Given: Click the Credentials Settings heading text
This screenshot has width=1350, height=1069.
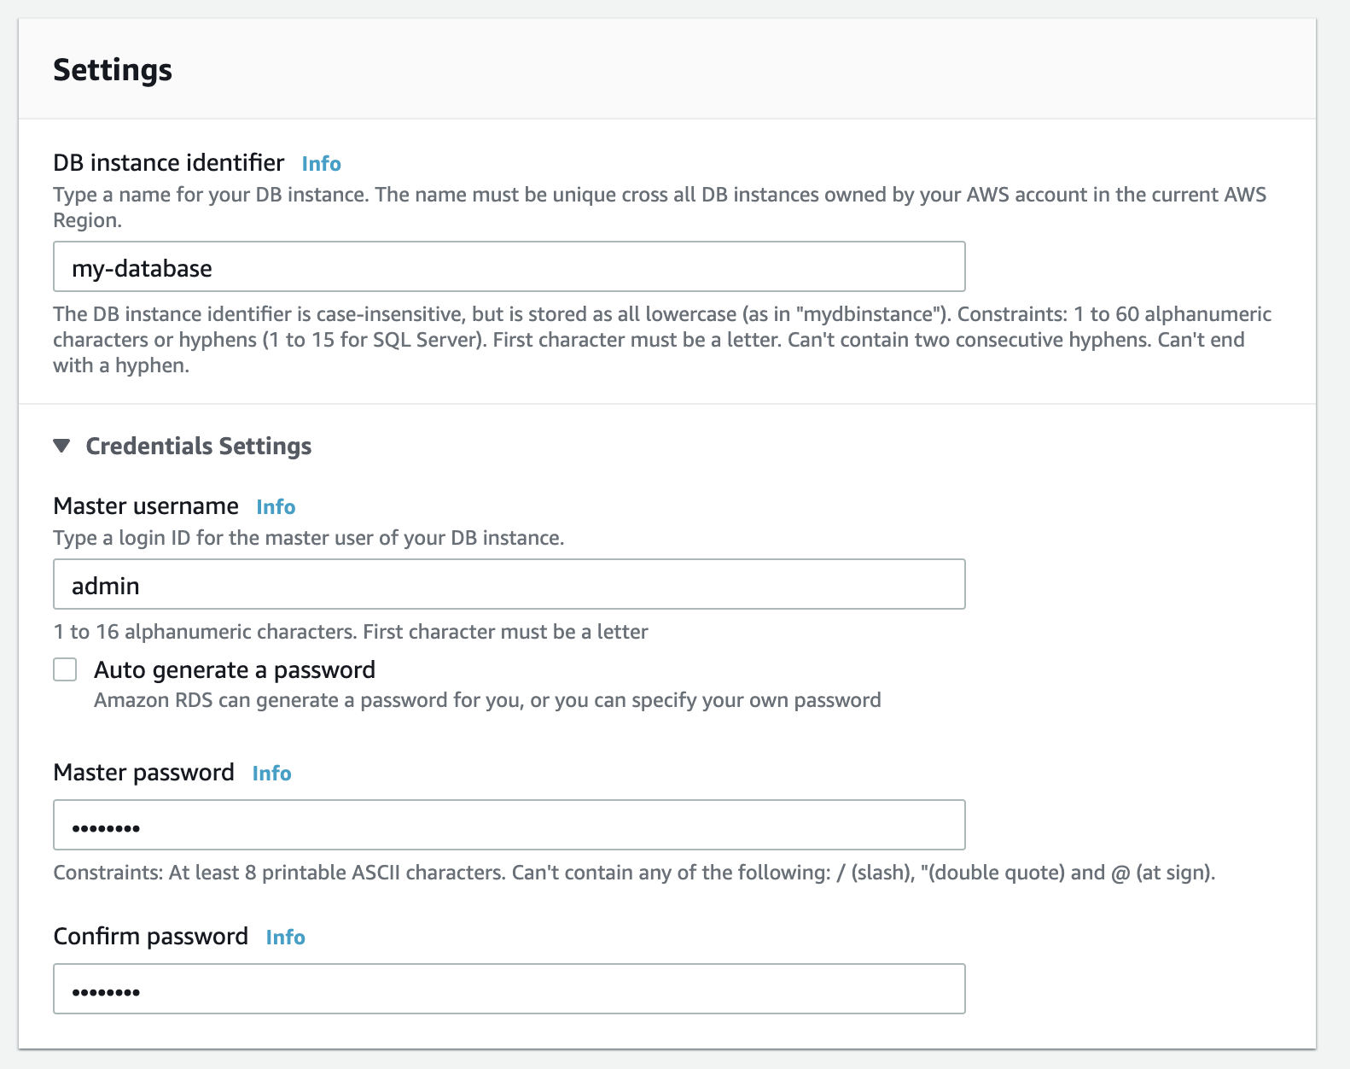Looking at the screenshot, I should (x=197, y=445).
